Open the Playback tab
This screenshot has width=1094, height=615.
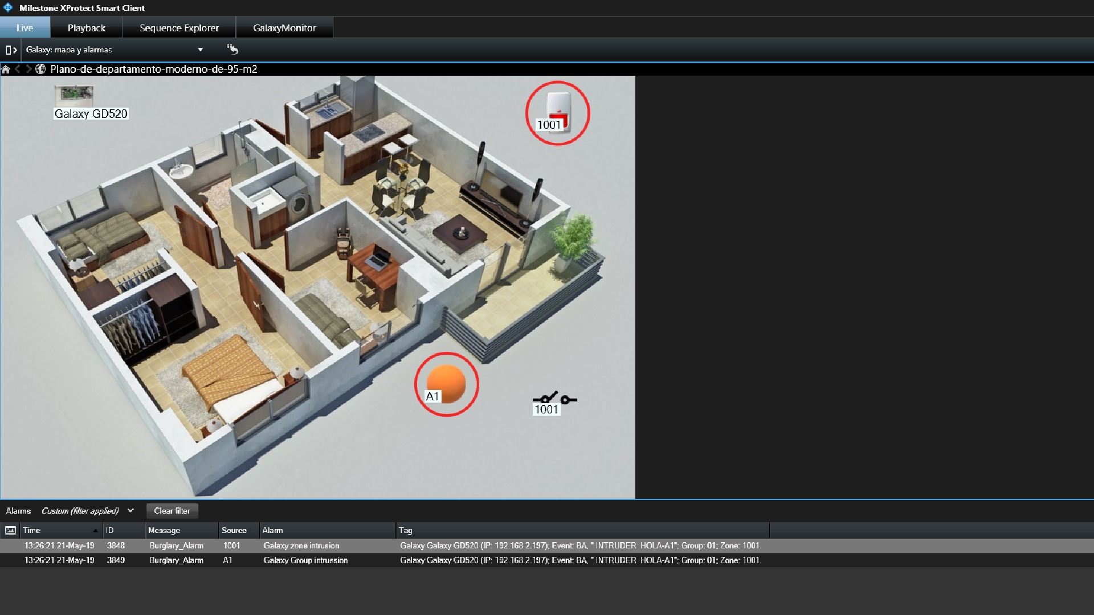86,28
